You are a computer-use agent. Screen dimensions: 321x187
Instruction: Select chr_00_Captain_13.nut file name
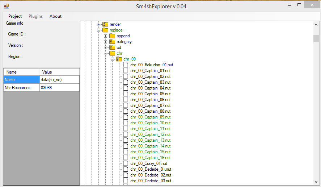[151, 140]
